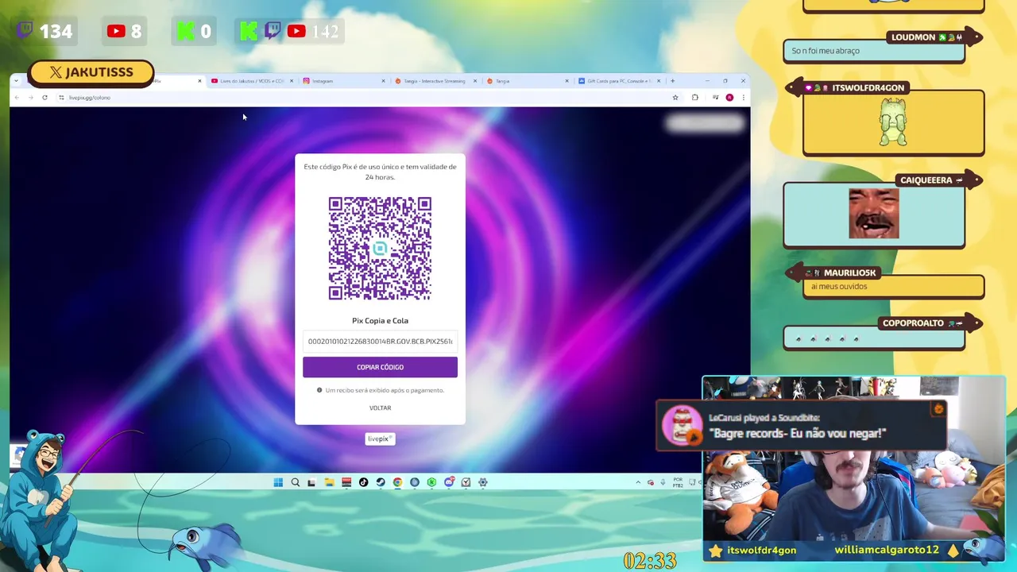Bookmark this page with the star icon
1017x572 pixels.
(x=675, y=98)
